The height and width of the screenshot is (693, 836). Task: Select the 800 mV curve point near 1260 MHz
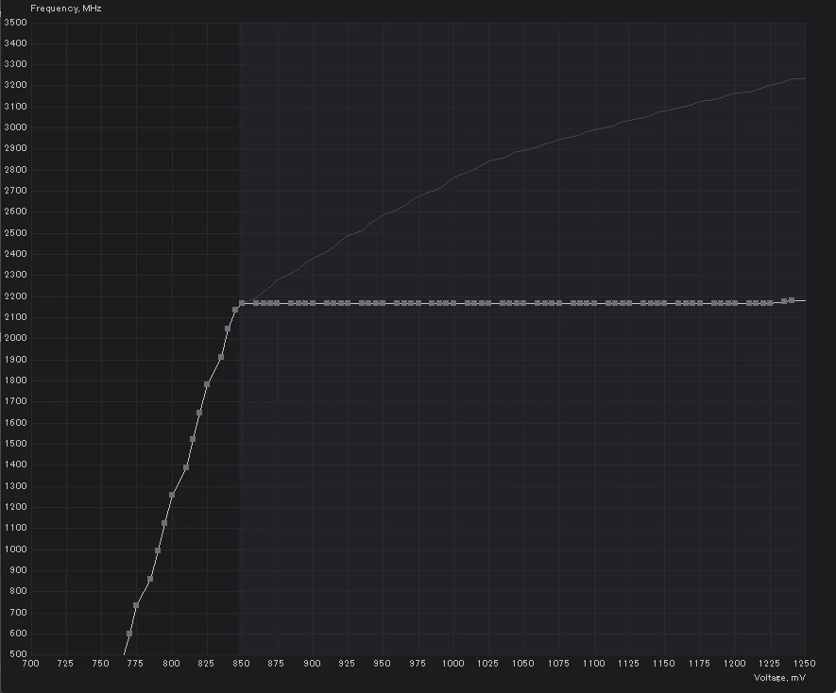click(x=172, y=495)
